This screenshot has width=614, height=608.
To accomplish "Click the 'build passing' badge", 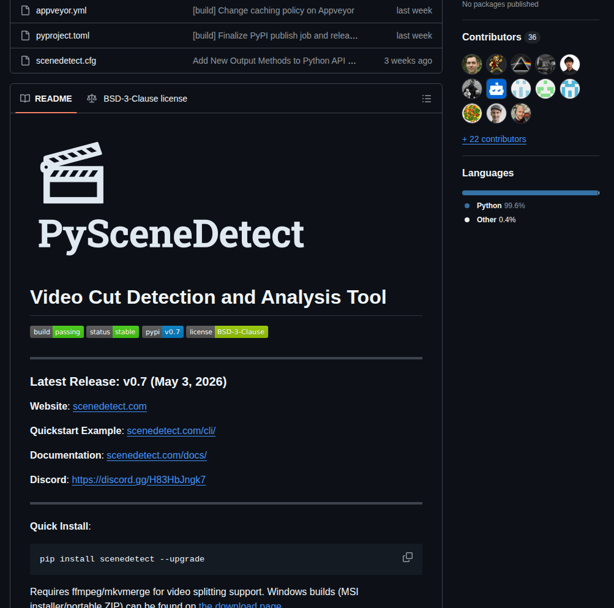I will (x=57, y=332).
